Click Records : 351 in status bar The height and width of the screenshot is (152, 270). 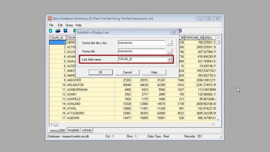[x=193, y=136]
